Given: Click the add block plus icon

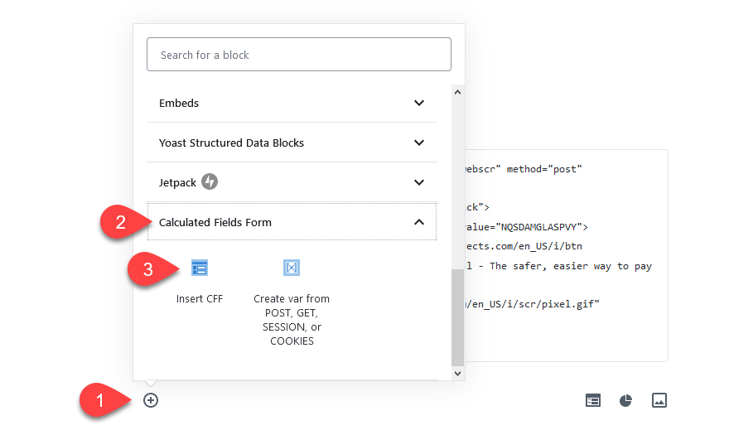Looking at the screenshot, I should click(x=151, y=400).
